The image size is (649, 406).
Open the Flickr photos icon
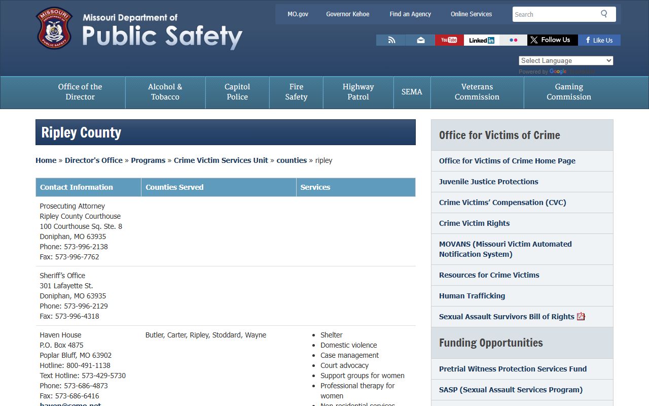513,40
